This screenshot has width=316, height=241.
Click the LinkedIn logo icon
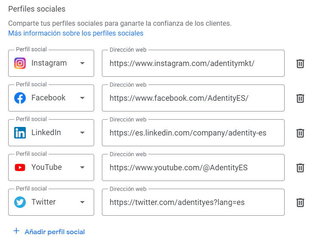20,133
